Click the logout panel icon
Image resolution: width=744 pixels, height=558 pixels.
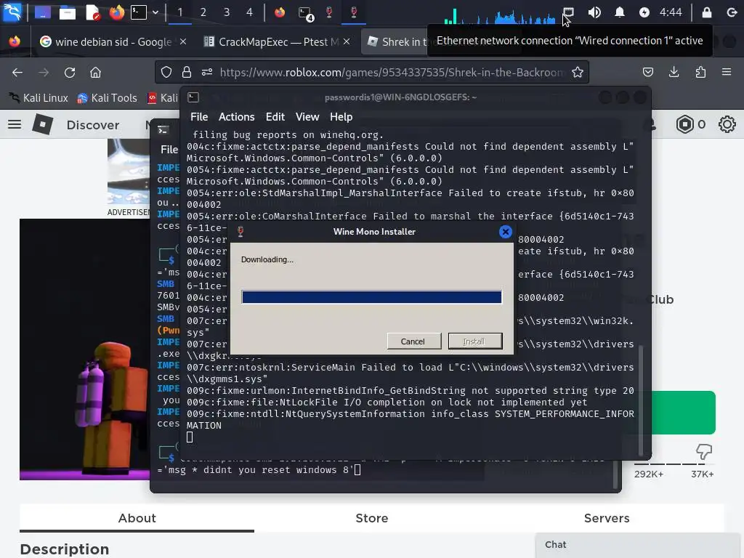coord(732,12)
